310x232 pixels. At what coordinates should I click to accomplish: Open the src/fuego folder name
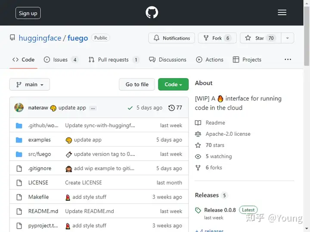[x=40, y=154]
